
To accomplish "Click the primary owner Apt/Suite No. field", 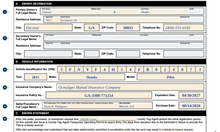I will 191,19.
